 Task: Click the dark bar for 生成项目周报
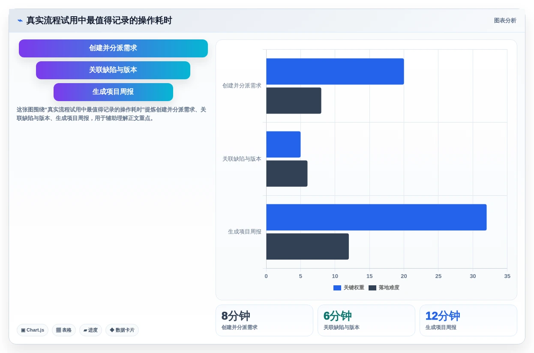tap(307, 246)
